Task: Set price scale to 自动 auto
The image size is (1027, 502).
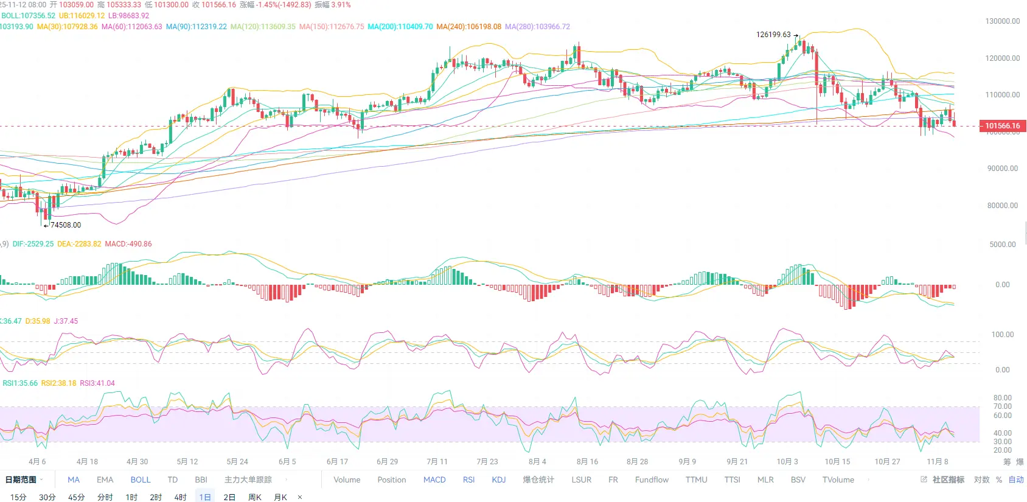Action: (x=1016, y=479)
